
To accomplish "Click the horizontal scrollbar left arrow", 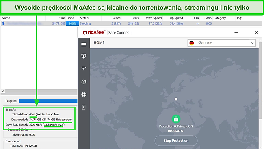I will pyautogui.click(x=3, y=91).
